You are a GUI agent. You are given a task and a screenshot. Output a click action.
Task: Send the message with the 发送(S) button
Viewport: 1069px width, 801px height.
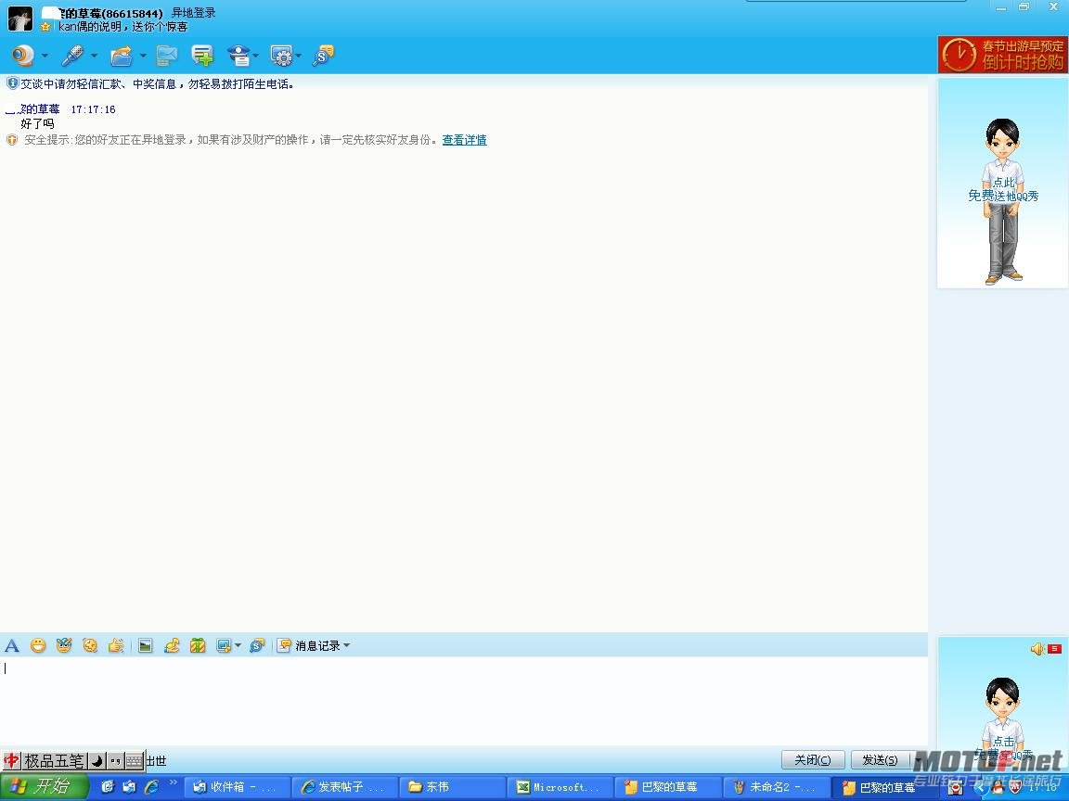(880, 759)
